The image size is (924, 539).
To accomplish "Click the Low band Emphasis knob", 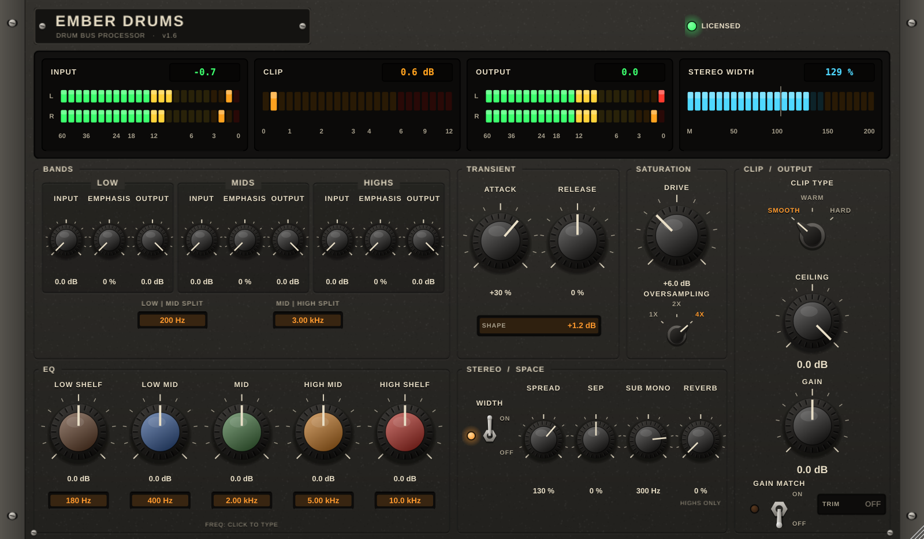I will 109,241.
